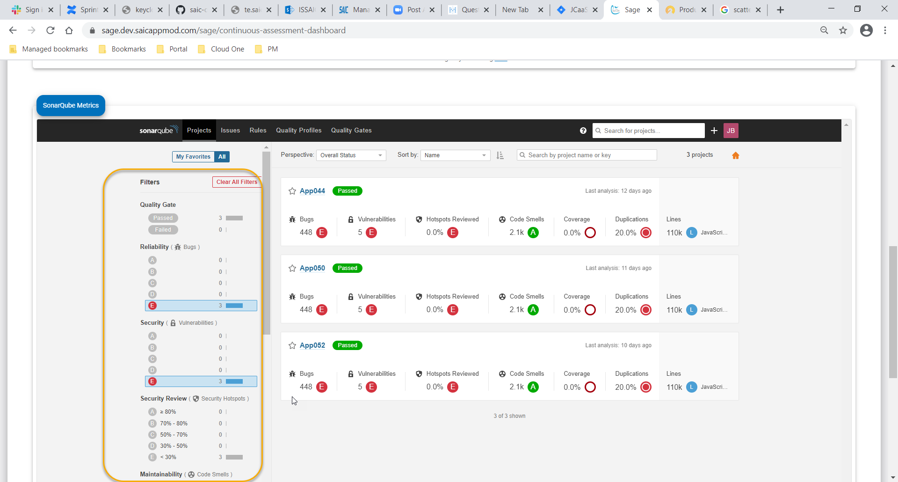Screen dimensions: 898x482
Task: Click App044 Coverage ring indicator
Action: point(590,233)
